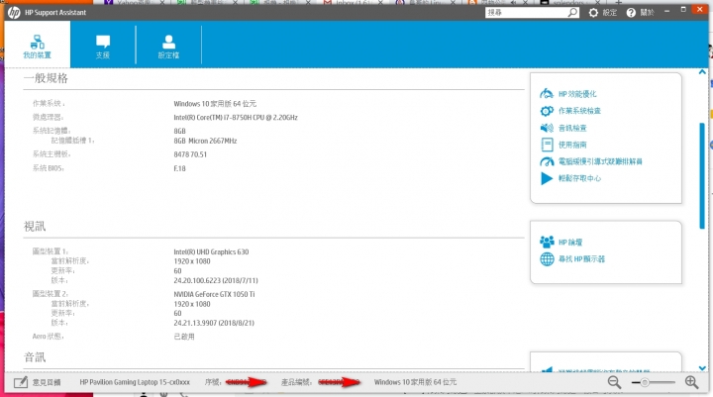The image size is (713, 397).
Task: Select the 8GB Micron 2667MHz text
Action: [205, 141]
